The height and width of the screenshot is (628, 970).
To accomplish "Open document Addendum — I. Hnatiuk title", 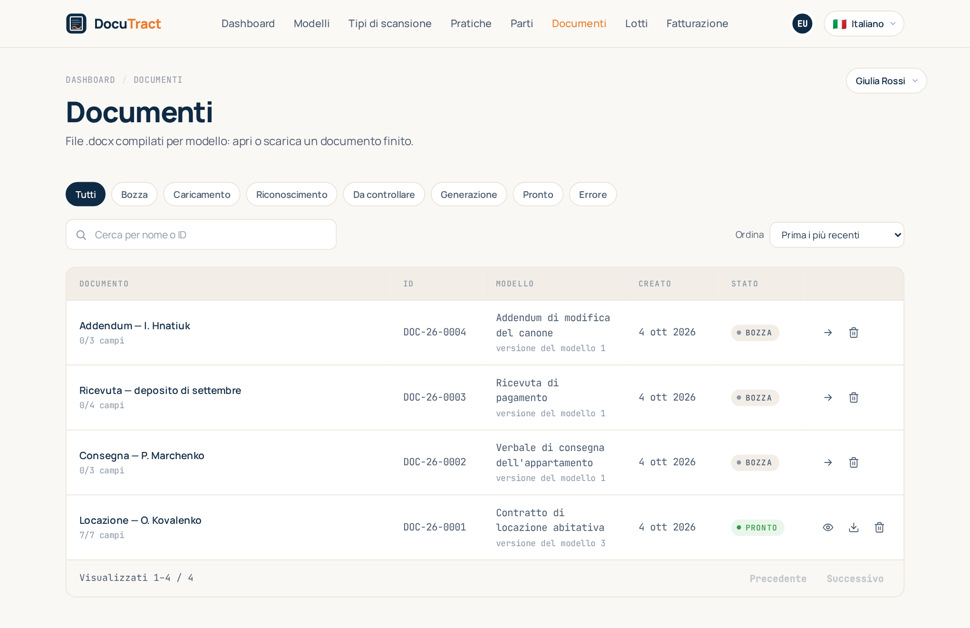I will (135, 325).
